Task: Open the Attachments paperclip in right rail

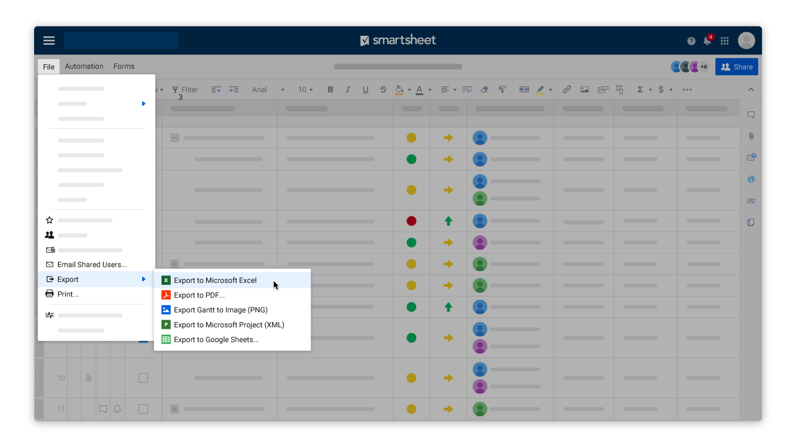Action: pyautogui.click(x=751, y=136)
